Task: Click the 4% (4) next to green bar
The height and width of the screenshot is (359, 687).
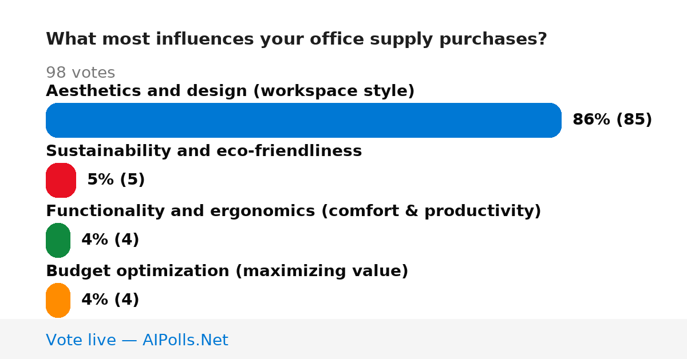Action: pos(110,240)
